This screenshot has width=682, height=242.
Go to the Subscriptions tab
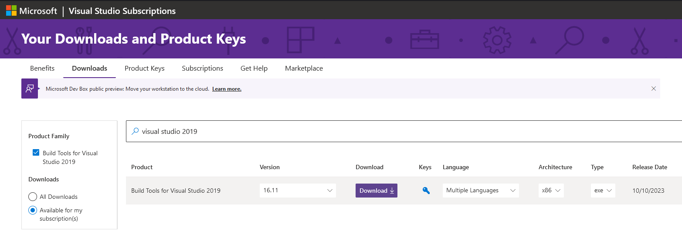[x=203, y=68]
